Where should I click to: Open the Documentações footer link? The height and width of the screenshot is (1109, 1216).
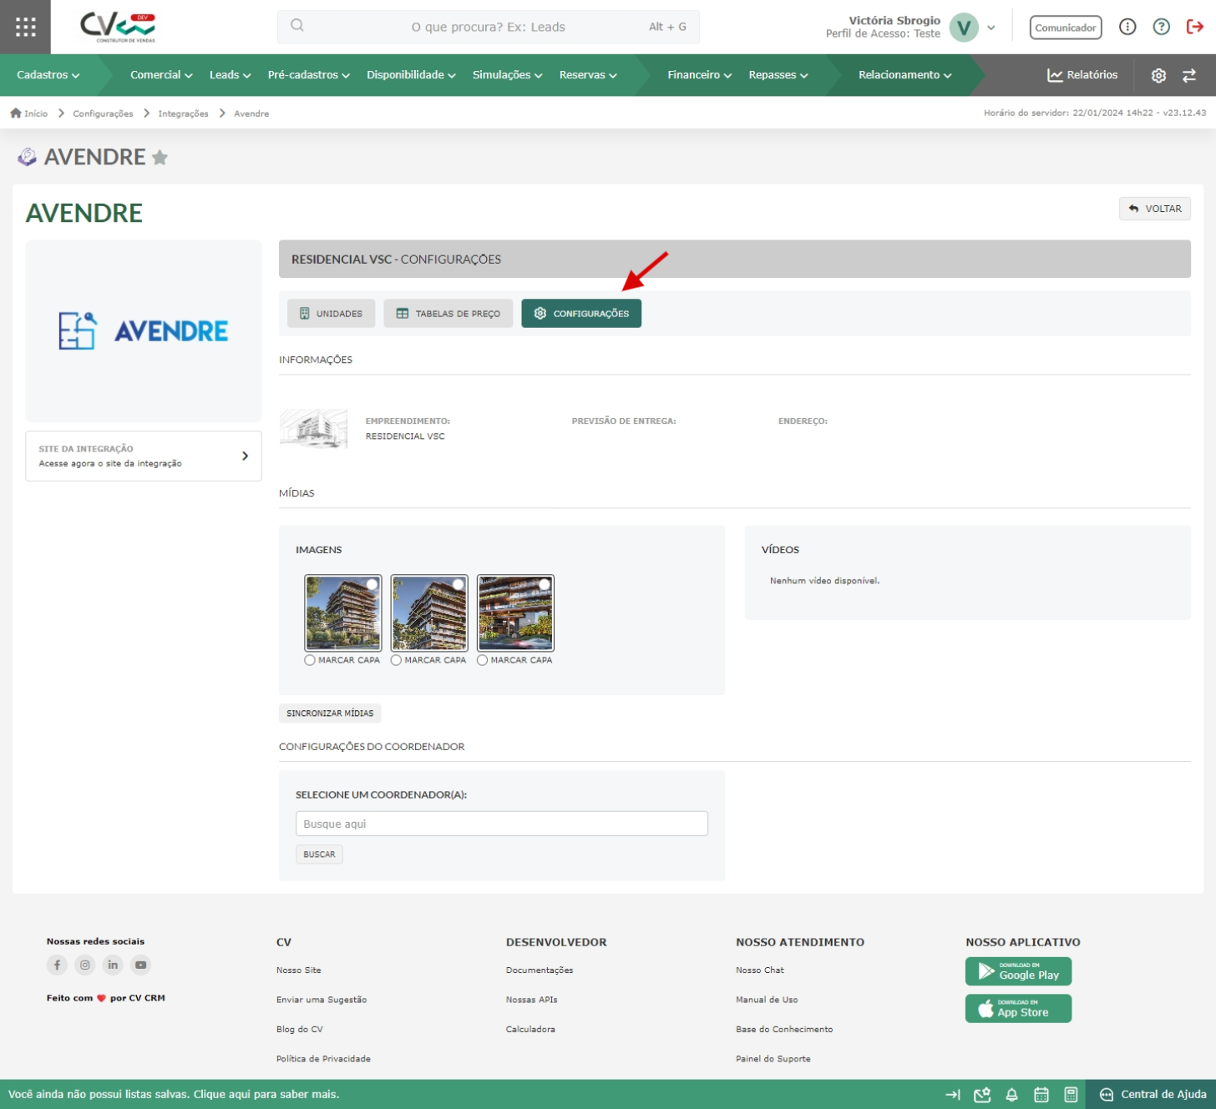(540, 970)
